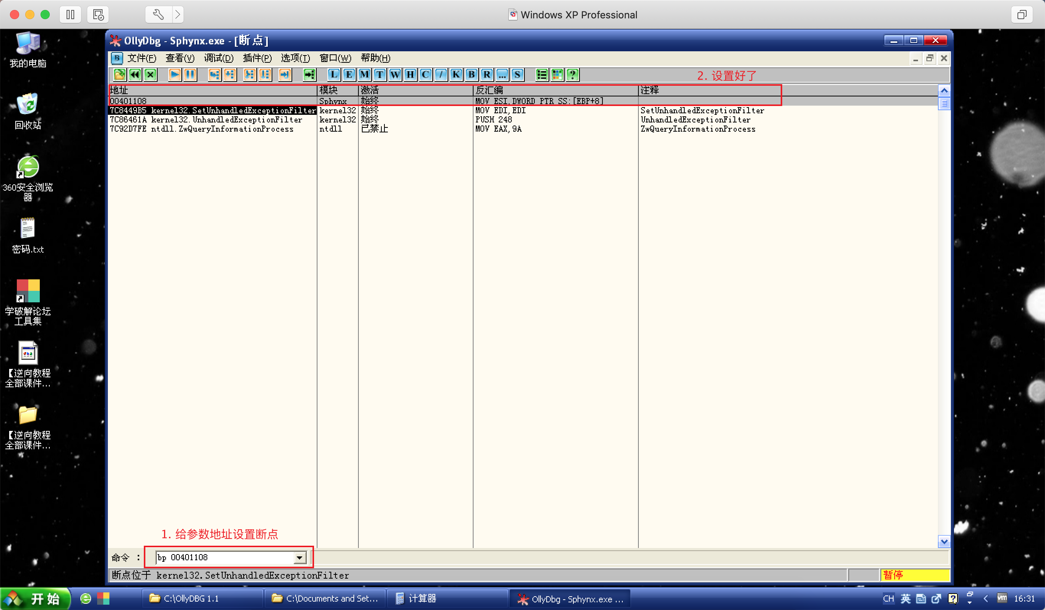
Task: Show the Executable modules E window
Action: click(349, 75)
